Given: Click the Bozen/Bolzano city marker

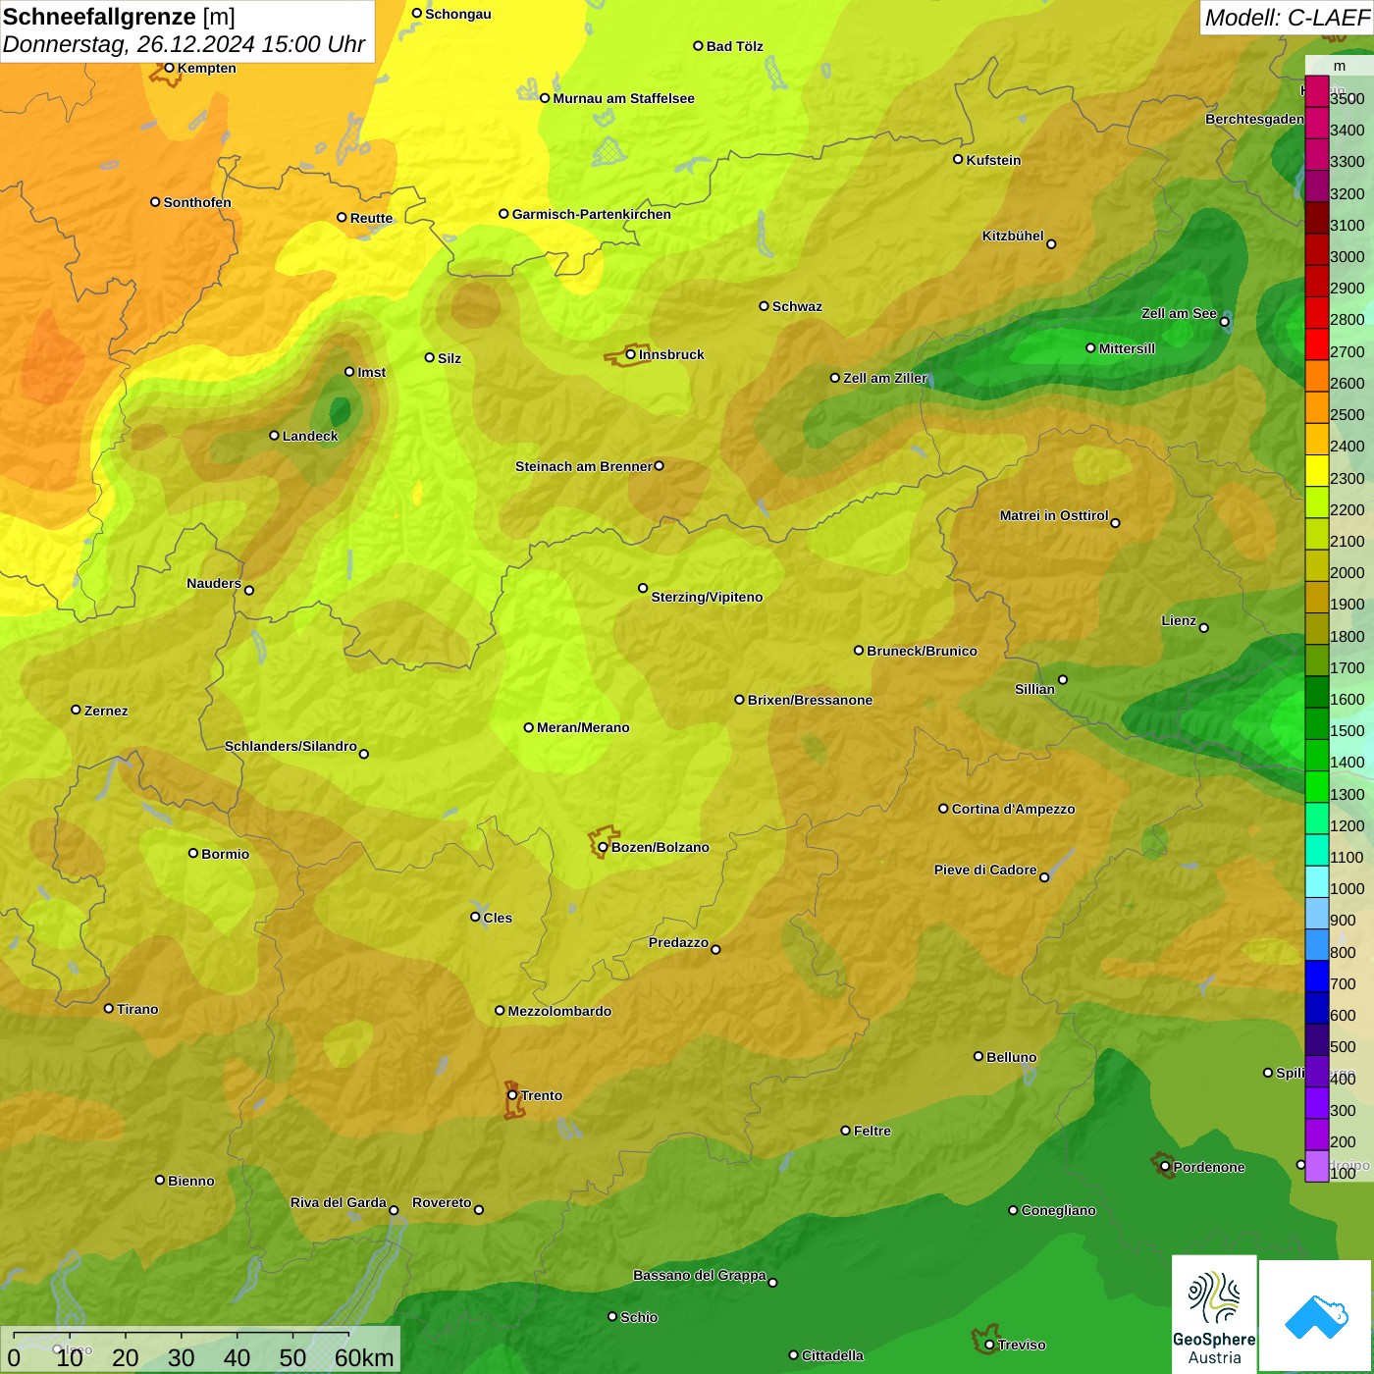Looking at the screenshot, I should point(603,847).
